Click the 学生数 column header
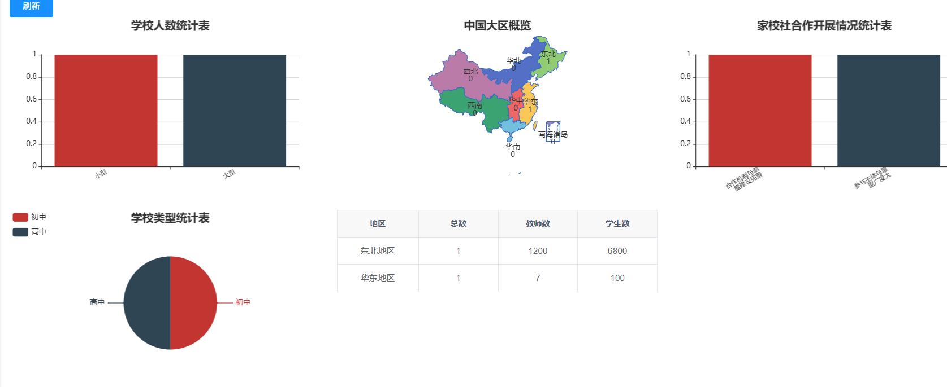The image size is (947, 387). (617, 224)
